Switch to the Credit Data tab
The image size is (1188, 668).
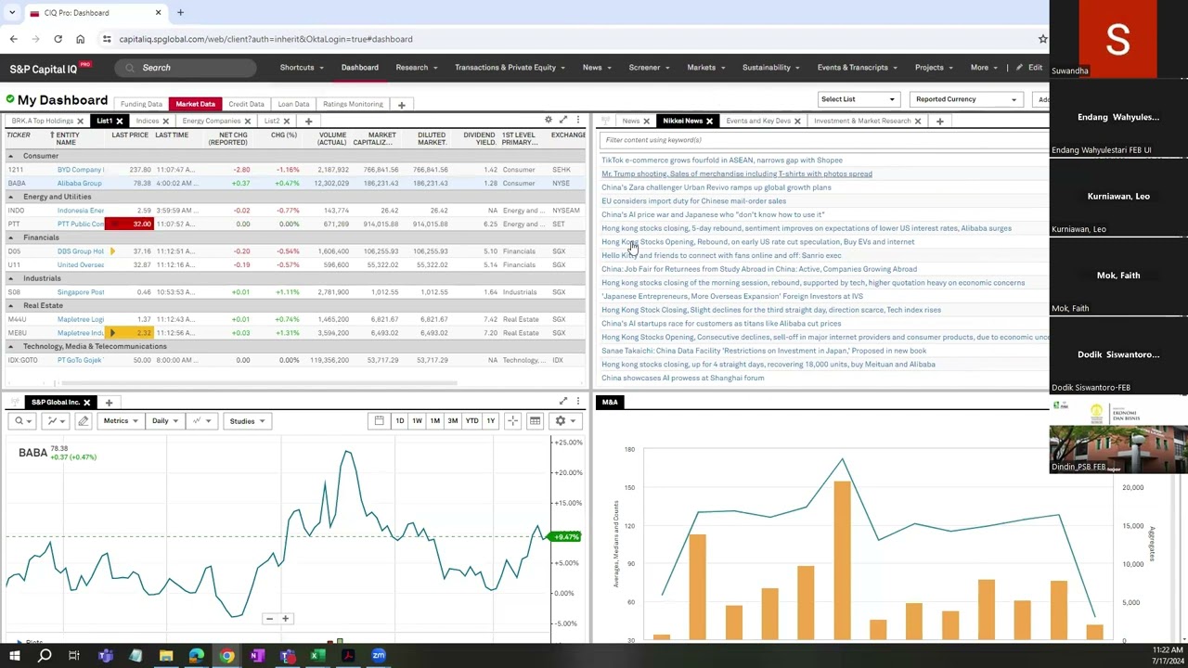coord(246,104)
